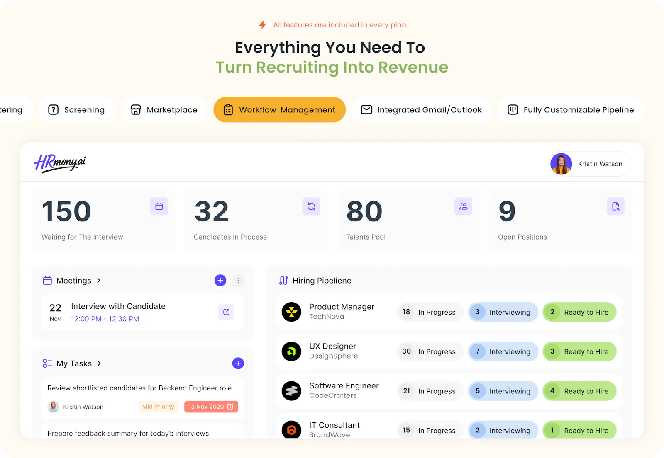
Task: Click the calendar icon on the Waiting for The Interview card
Action: click(x=159, y=206)
